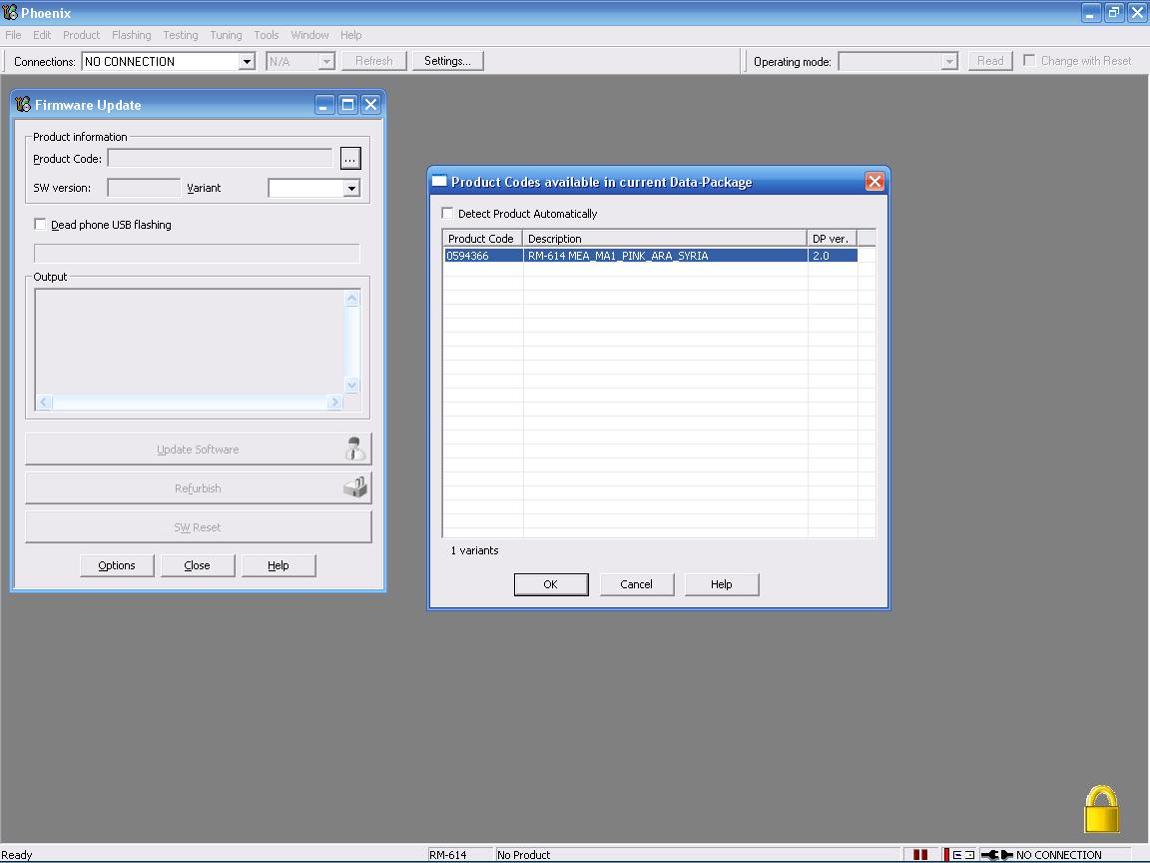Viewport: 1150px width, 863px height.
Task: Click the connection plug icon in status bar
Action: pyautogui.click(x=996, y=855)
